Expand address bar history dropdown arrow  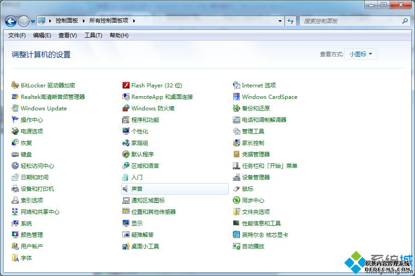pyautogui.click(x=280, y=21)
